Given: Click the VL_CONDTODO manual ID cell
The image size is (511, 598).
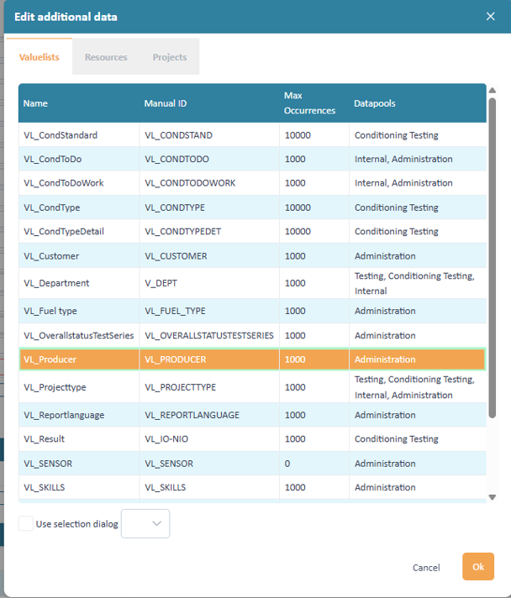Looking at the screenshot, I should (x=209, y=159).
